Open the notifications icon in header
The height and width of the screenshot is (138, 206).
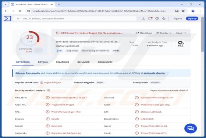tap(150, 18)
